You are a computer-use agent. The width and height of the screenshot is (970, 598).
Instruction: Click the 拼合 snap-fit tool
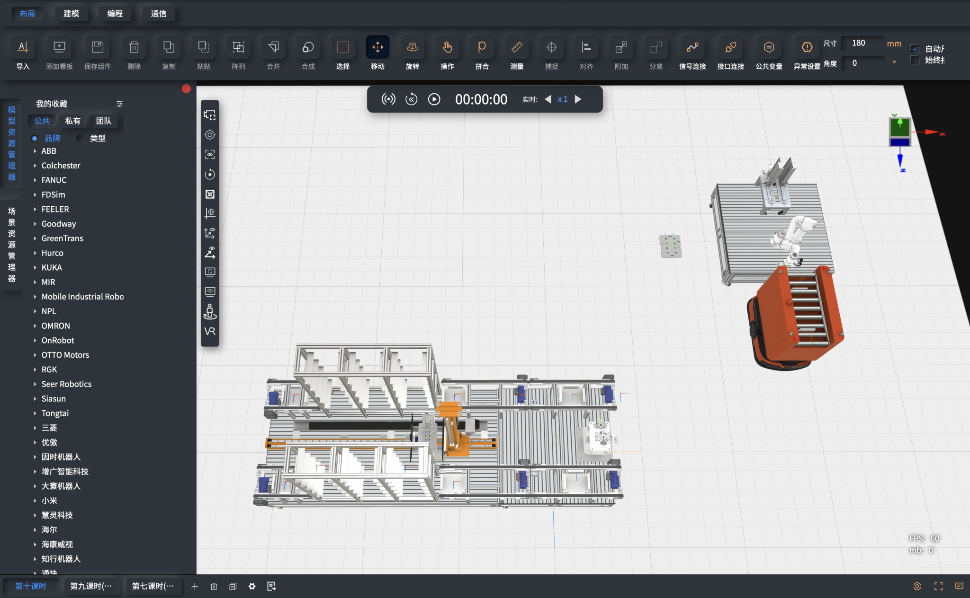click(x=482, y=47)
